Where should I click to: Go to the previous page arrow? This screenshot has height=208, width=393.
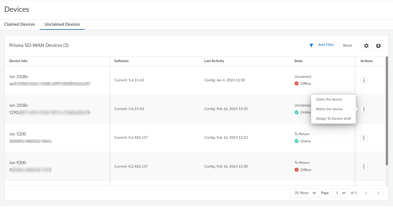[x=366, y=193]
